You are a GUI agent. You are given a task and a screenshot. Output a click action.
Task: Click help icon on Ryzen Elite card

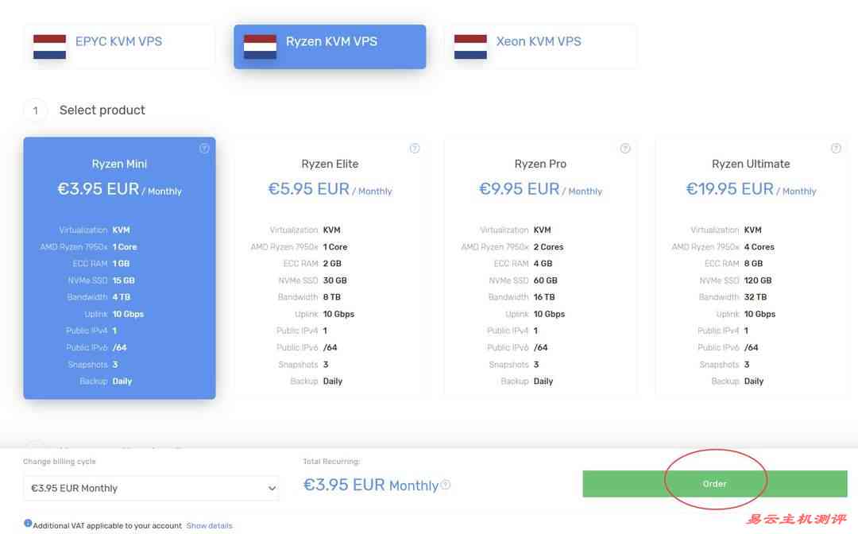415,149
